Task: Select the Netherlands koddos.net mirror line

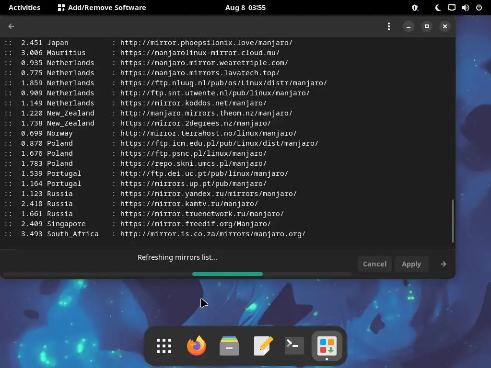Action: point(136,103)
